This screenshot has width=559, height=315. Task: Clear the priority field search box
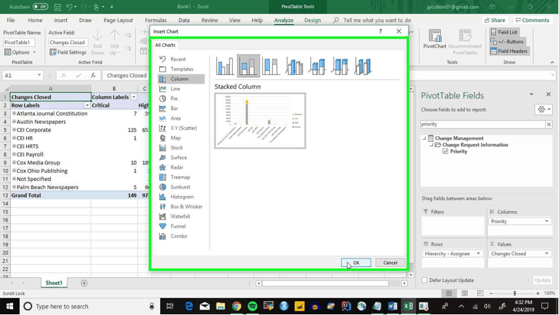coord(549,124)
